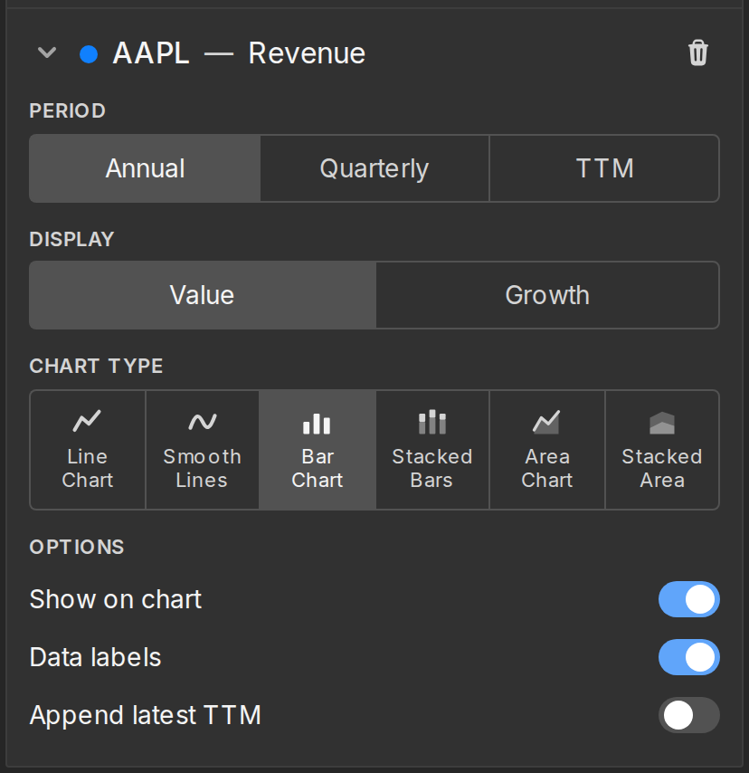Viewport: 749px width, 773px height.
Task: Click the blue AAPL series color dot
Action: coord(89,53)
